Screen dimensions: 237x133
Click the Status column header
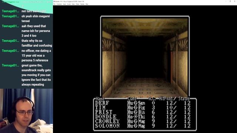pos(184,99)
